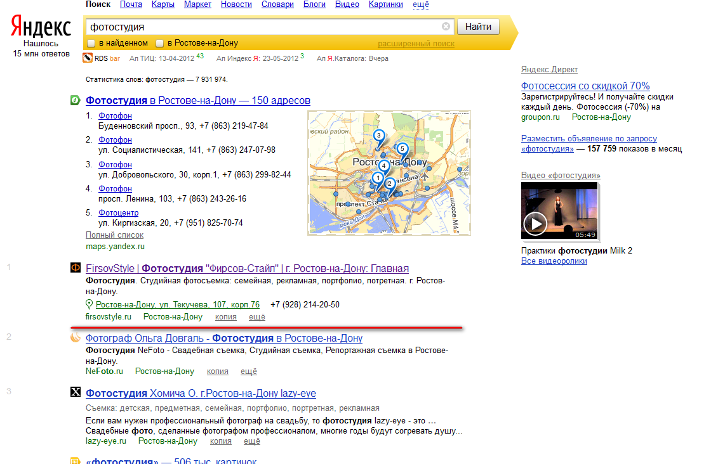The height and width of the screenshot is (464, 718).
Task: Click the NeFoto.ru green URL
Action: [x=104, y=371]
